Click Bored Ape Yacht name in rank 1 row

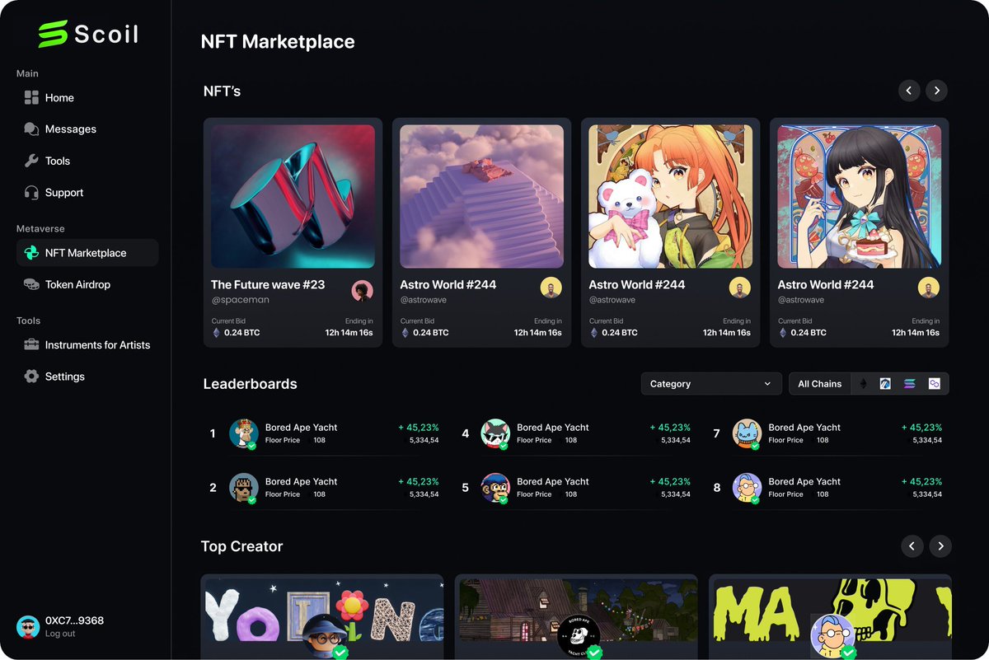pos(301,428)
